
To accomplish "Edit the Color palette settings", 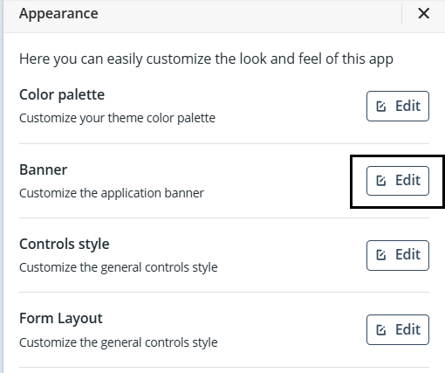I will pyautogui.click(x=398, y=106).
